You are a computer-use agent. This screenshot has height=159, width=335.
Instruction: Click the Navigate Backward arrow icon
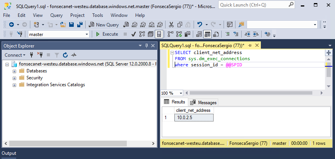pos(12,25)
